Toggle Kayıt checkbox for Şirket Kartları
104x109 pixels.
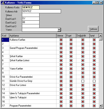(71, 56)
